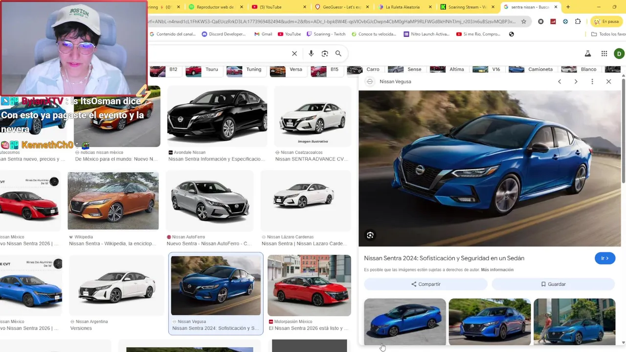Open the Discord Developer bookmark
This screenshot has width=626, height=352.
224,34
